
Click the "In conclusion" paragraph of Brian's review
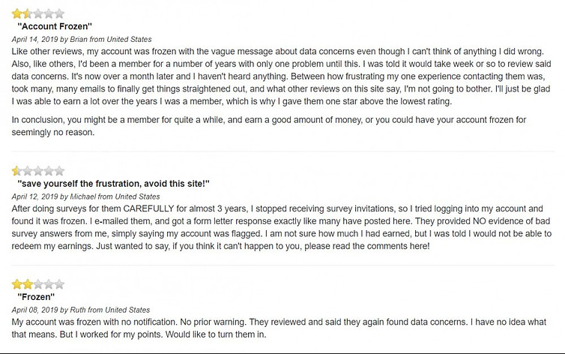coord(269,126)
